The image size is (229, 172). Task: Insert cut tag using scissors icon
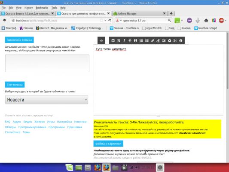coord(175,40)
